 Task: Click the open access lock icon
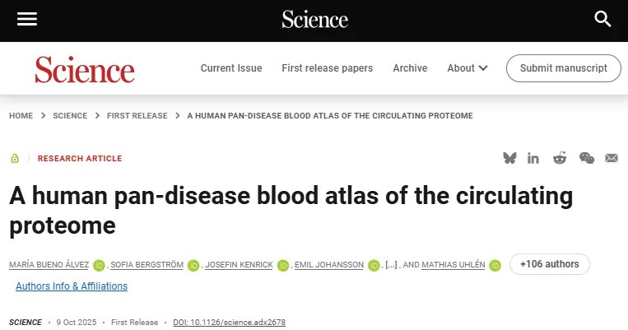[15, 158]
